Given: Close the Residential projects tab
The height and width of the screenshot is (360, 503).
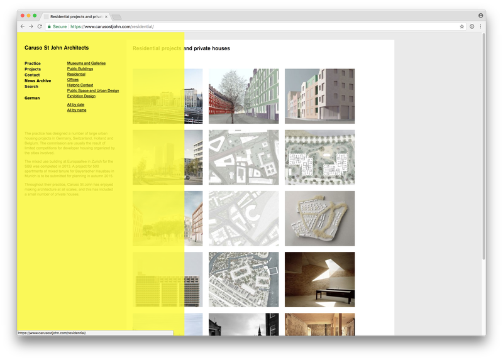Looking at the screenshot, I should 106,17.
